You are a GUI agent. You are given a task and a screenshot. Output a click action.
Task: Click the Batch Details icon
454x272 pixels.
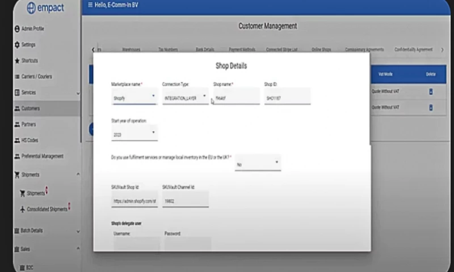click(17, 231)
